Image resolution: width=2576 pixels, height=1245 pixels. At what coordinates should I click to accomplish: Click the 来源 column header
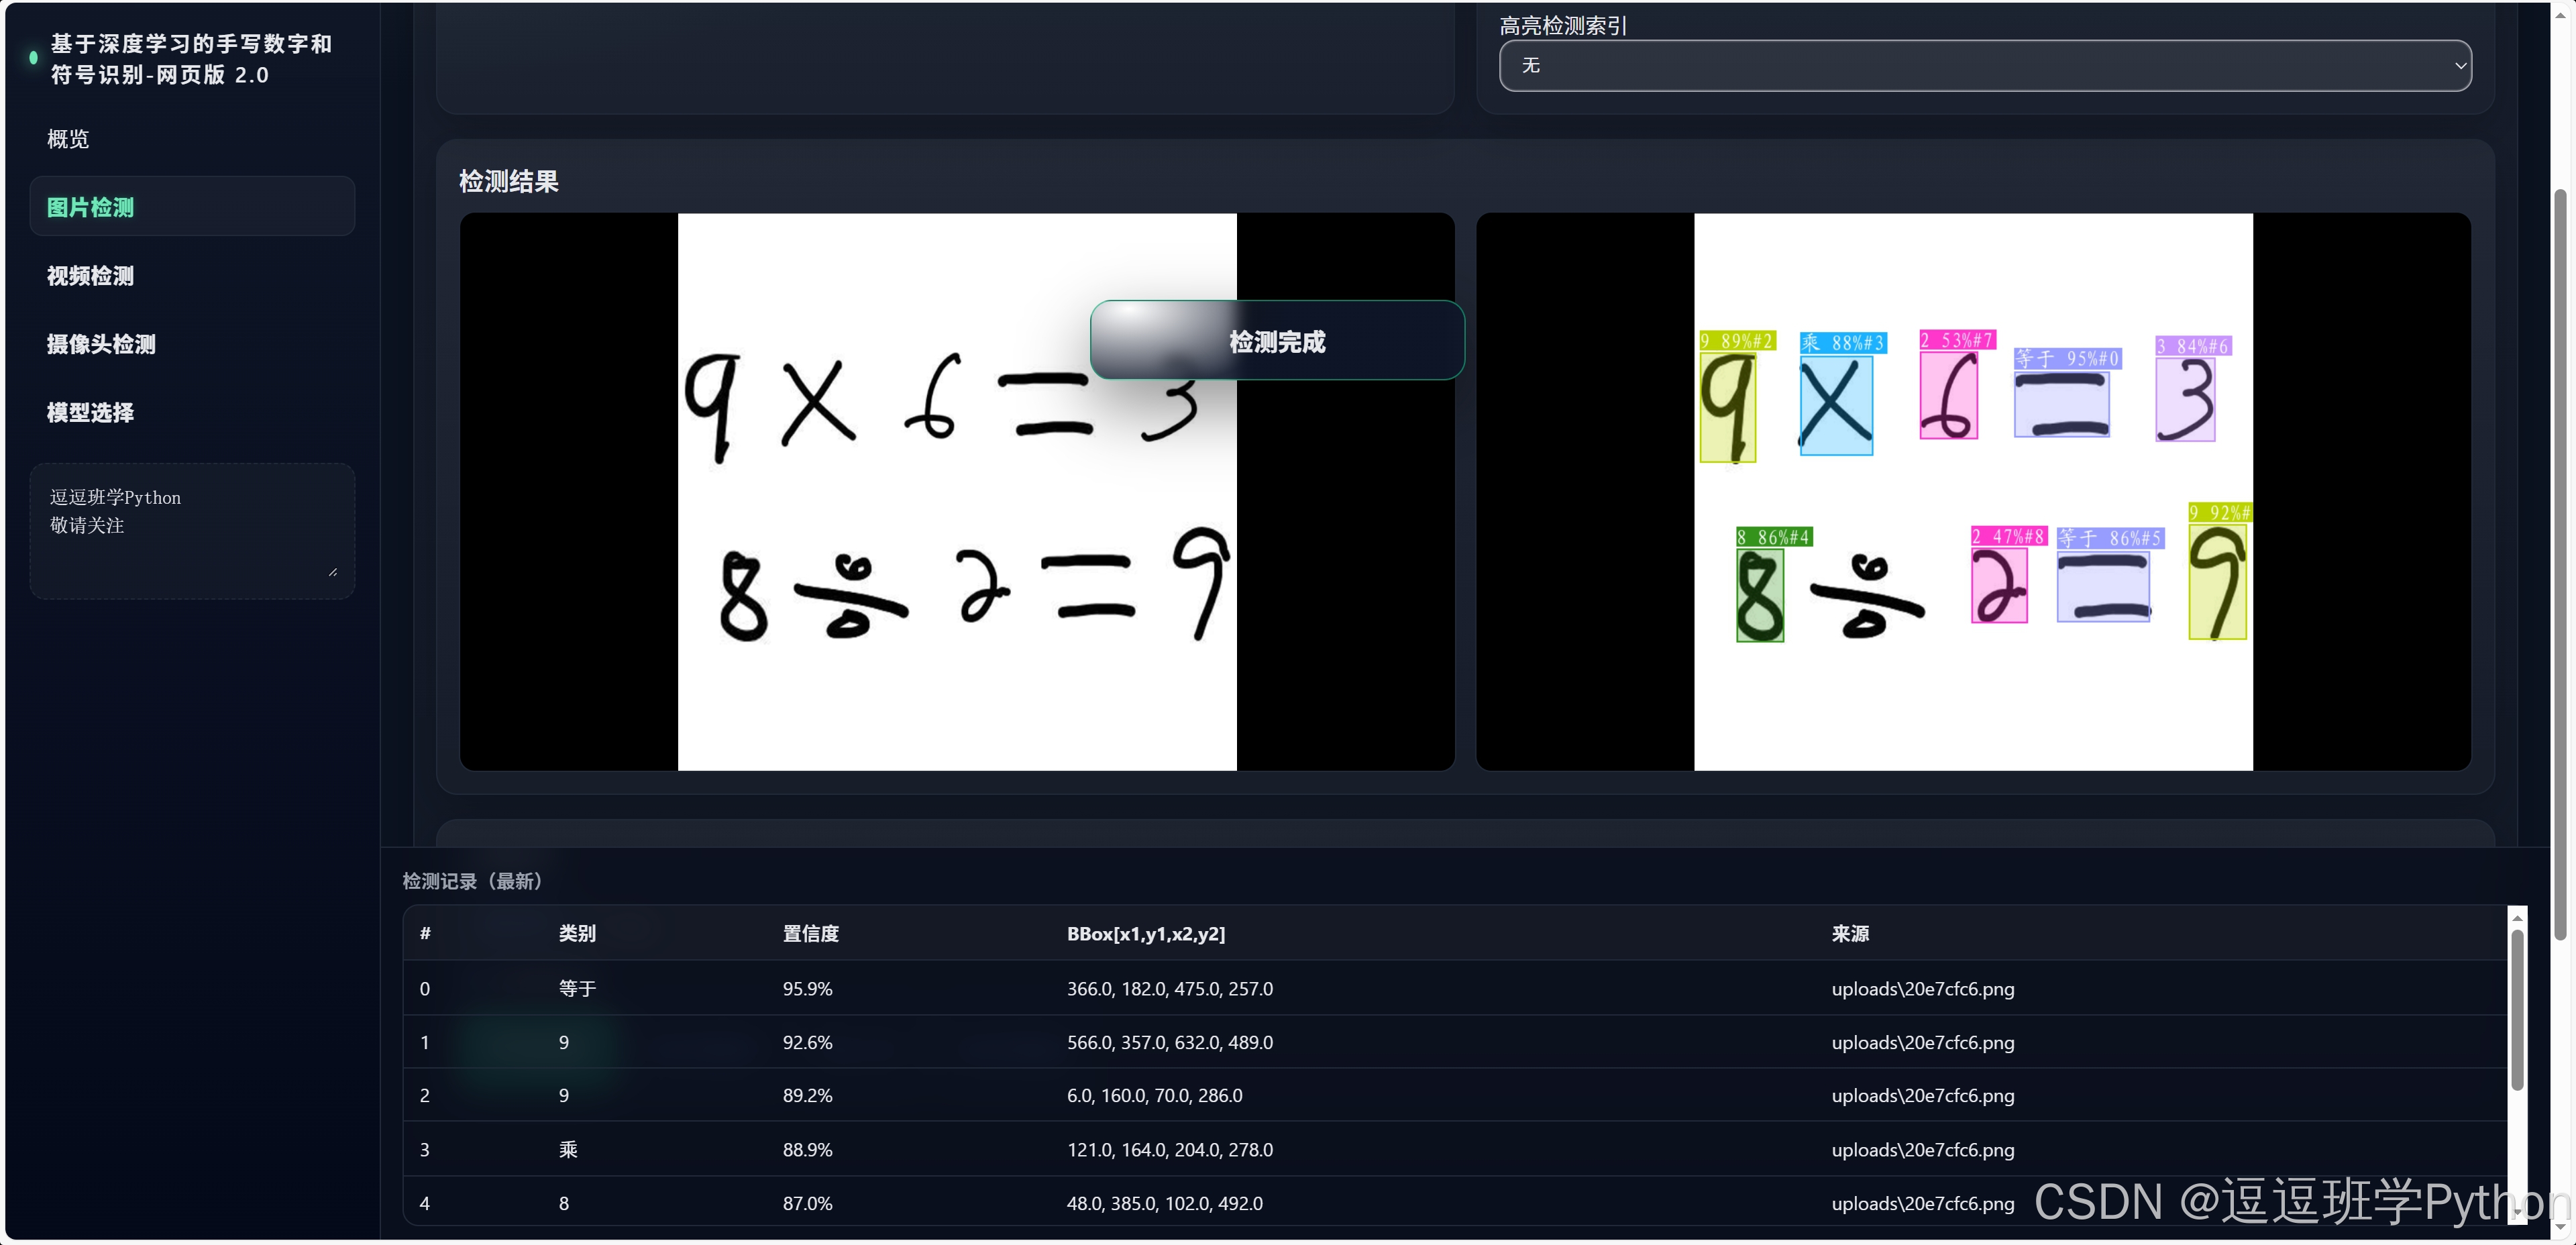(x=1850, y=933)
